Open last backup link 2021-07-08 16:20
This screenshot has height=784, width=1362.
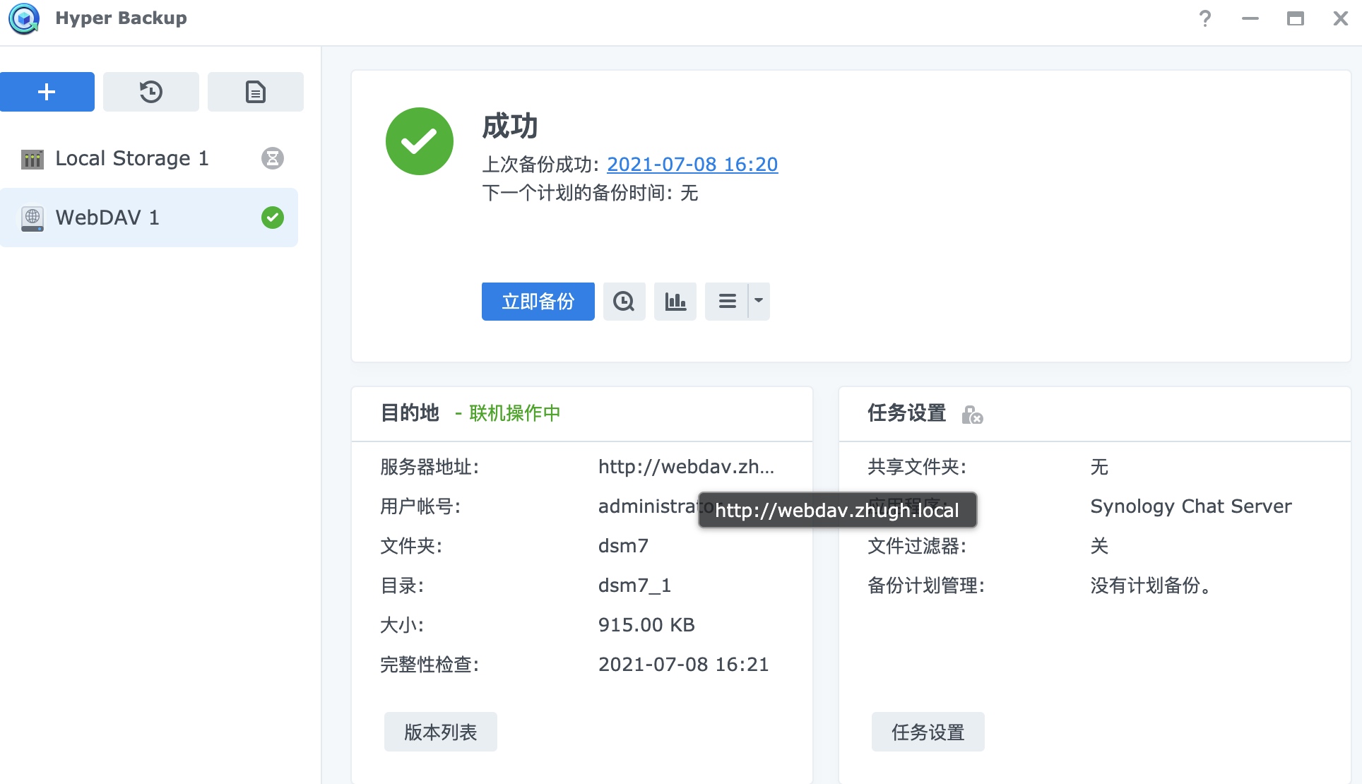coord(692,165)
